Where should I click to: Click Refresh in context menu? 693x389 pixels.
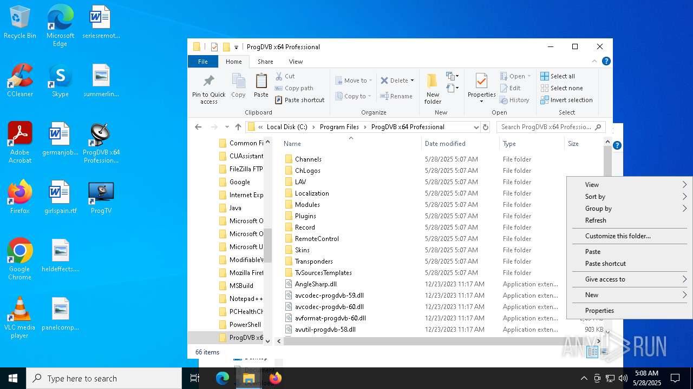(630, 220)
